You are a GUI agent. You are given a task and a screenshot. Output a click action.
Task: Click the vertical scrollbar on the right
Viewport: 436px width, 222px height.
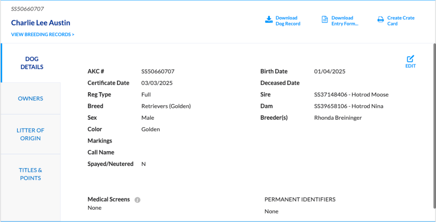434,127
